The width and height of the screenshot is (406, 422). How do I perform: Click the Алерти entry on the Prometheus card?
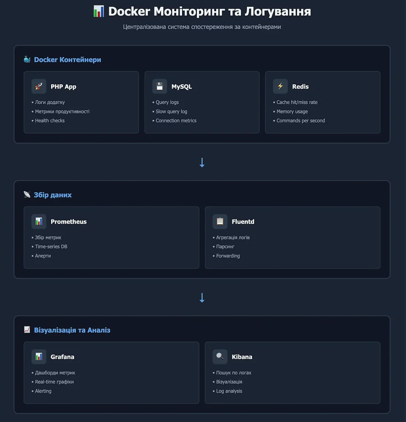tap(43, 256)
